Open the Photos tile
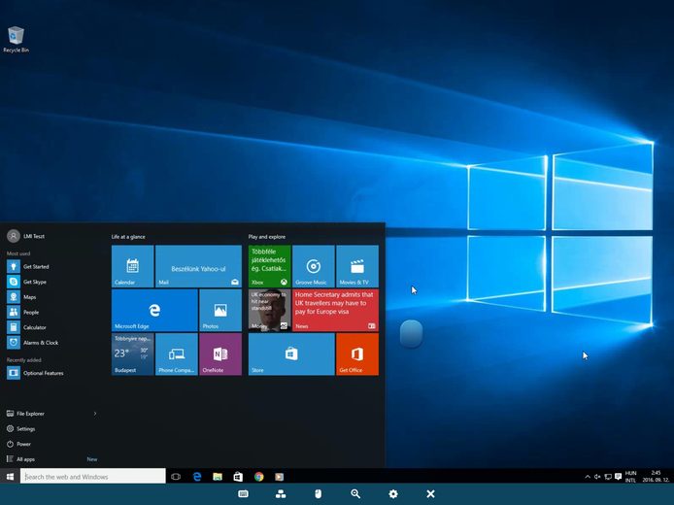674x505 pixels. [x=220, y=310]
